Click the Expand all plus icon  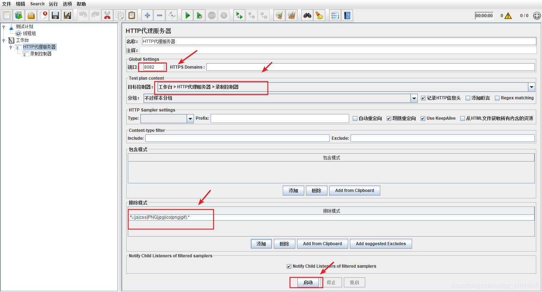[x=147, y=15]
